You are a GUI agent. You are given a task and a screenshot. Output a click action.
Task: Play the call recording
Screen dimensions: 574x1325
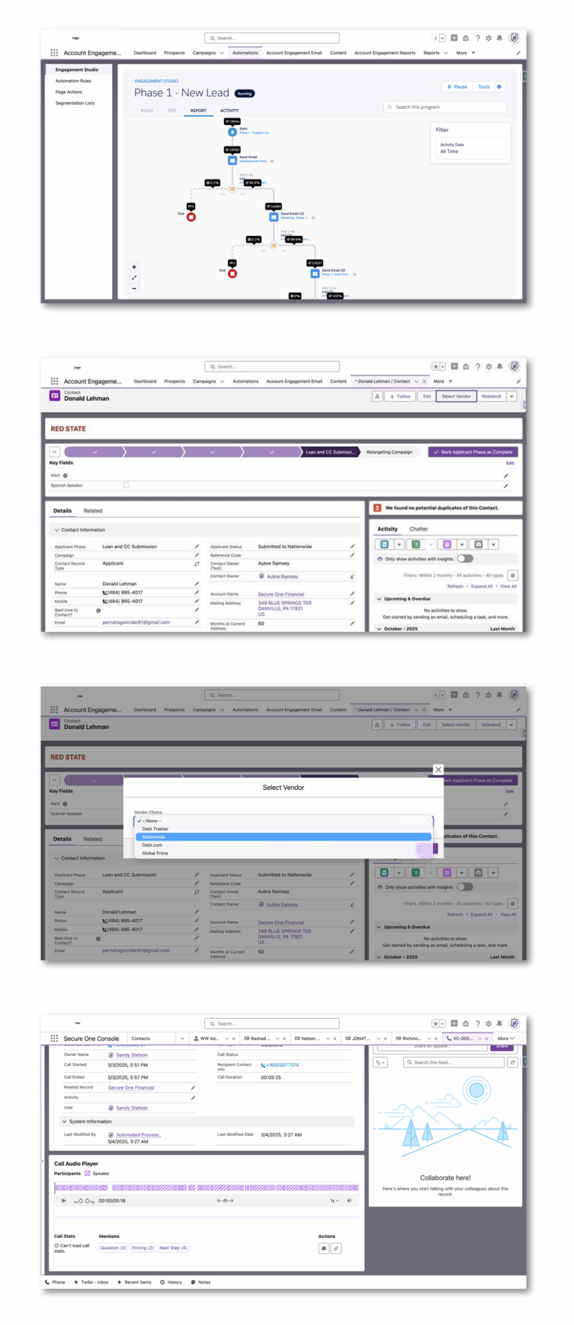(x=64, y=1200)
